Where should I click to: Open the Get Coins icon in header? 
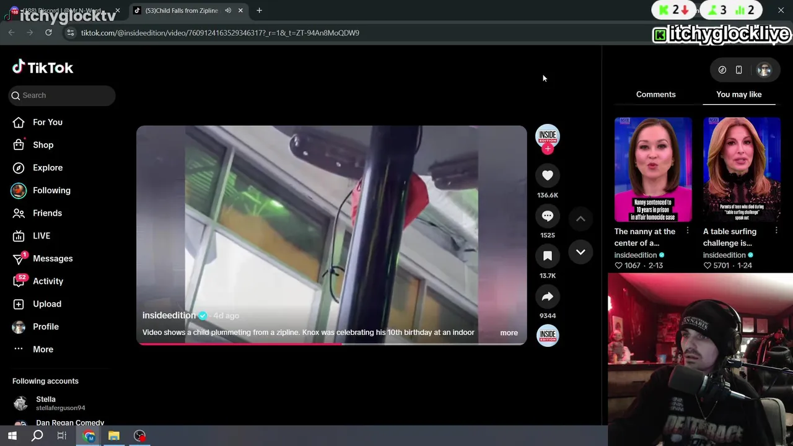pyautogui.click(x=722, y=70)
